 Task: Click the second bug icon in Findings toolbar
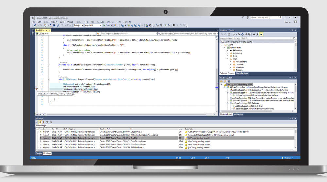coord(43,122)
